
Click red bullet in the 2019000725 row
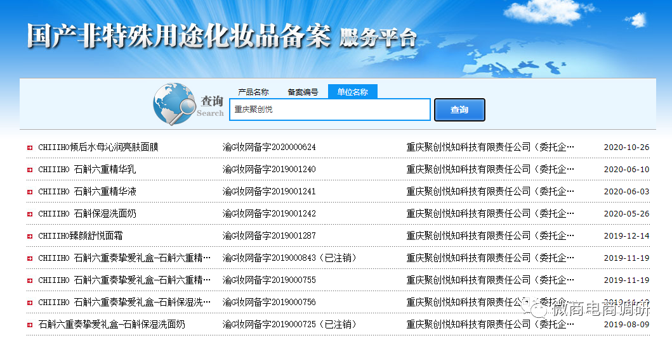click(x=30, y=325)
